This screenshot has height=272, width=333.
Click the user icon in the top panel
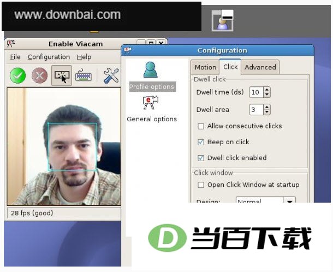pyautogui.click(x=222, y=21)
